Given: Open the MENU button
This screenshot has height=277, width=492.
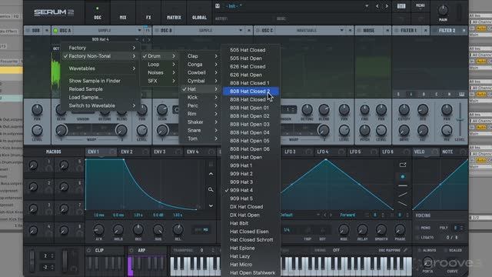Looking at the screenshot, I should point(421,5).
